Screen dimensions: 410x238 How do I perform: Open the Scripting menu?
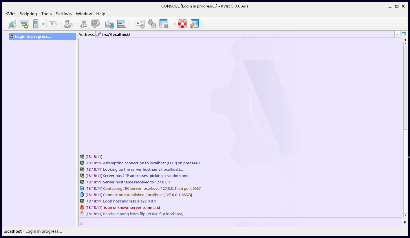point(28,14)
